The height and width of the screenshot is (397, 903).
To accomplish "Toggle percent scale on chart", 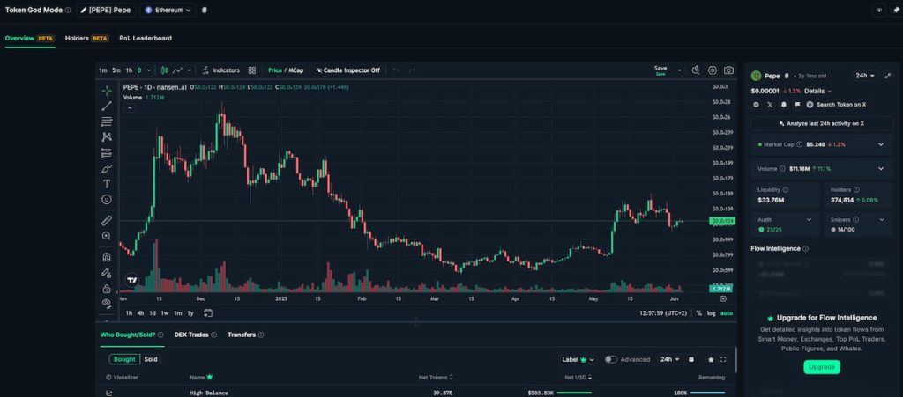I will (698, 313).
